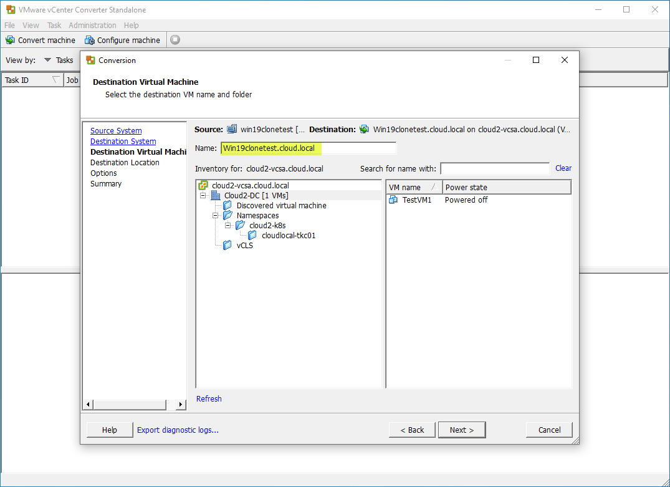Click the cloud2-k8s folder icon

(x=241, y=225)
